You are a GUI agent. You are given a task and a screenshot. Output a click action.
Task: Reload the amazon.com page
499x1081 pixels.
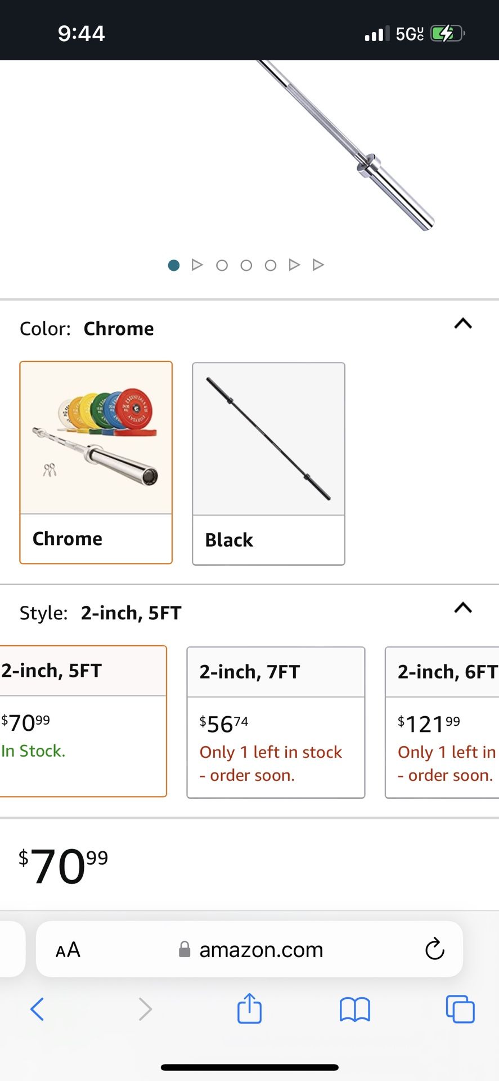434,949
